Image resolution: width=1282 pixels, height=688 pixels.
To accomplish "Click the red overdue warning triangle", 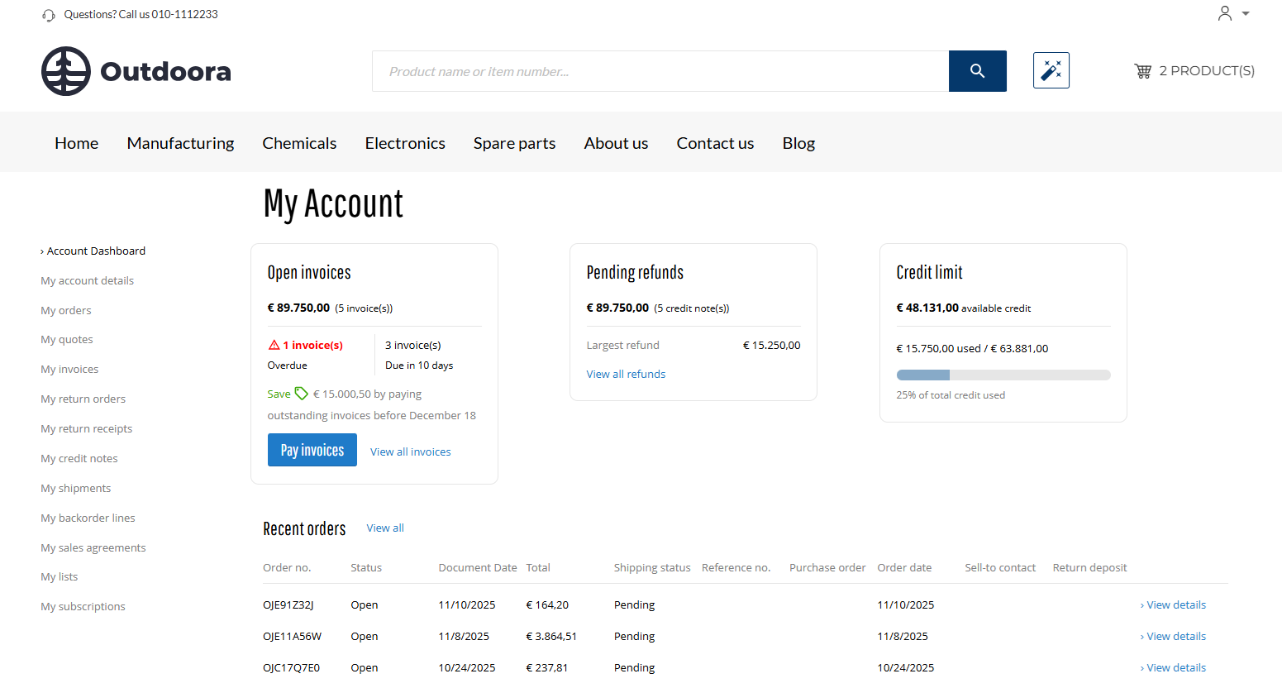I will [x=274, y=345].
